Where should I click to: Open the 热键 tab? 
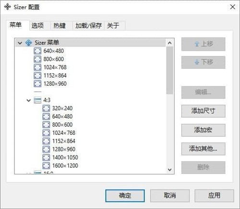[62, 25]
